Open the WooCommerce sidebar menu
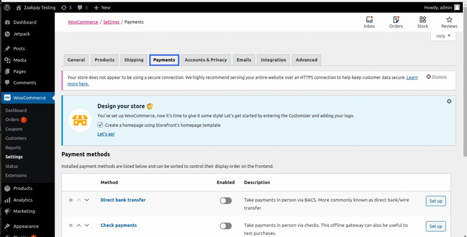This screenshot has width=467, height=237. tap(28, 98)
